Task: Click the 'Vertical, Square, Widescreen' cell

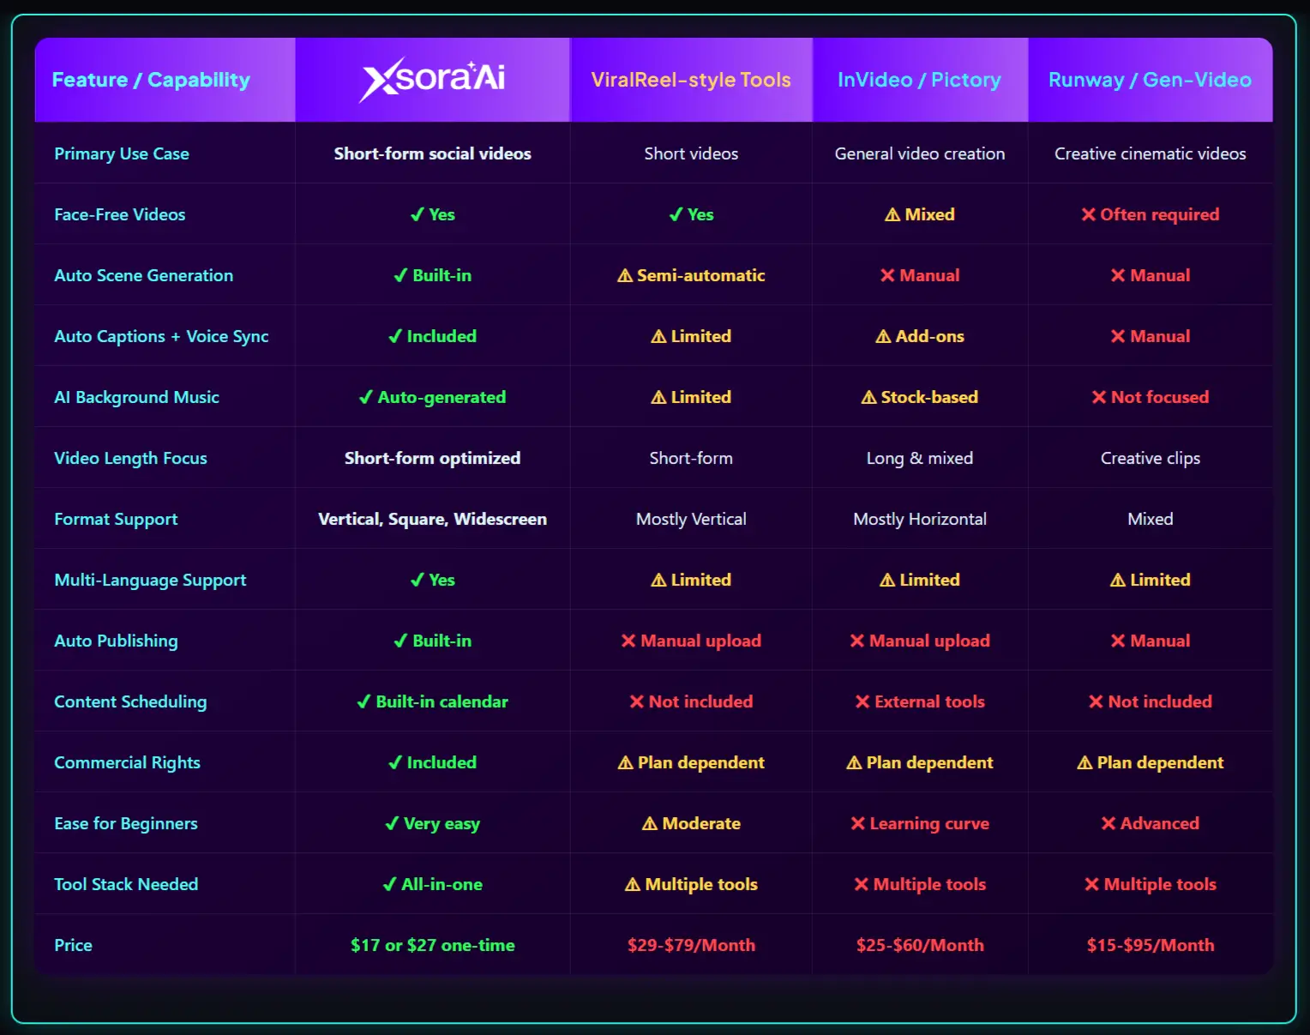Action: click(432, 519)
